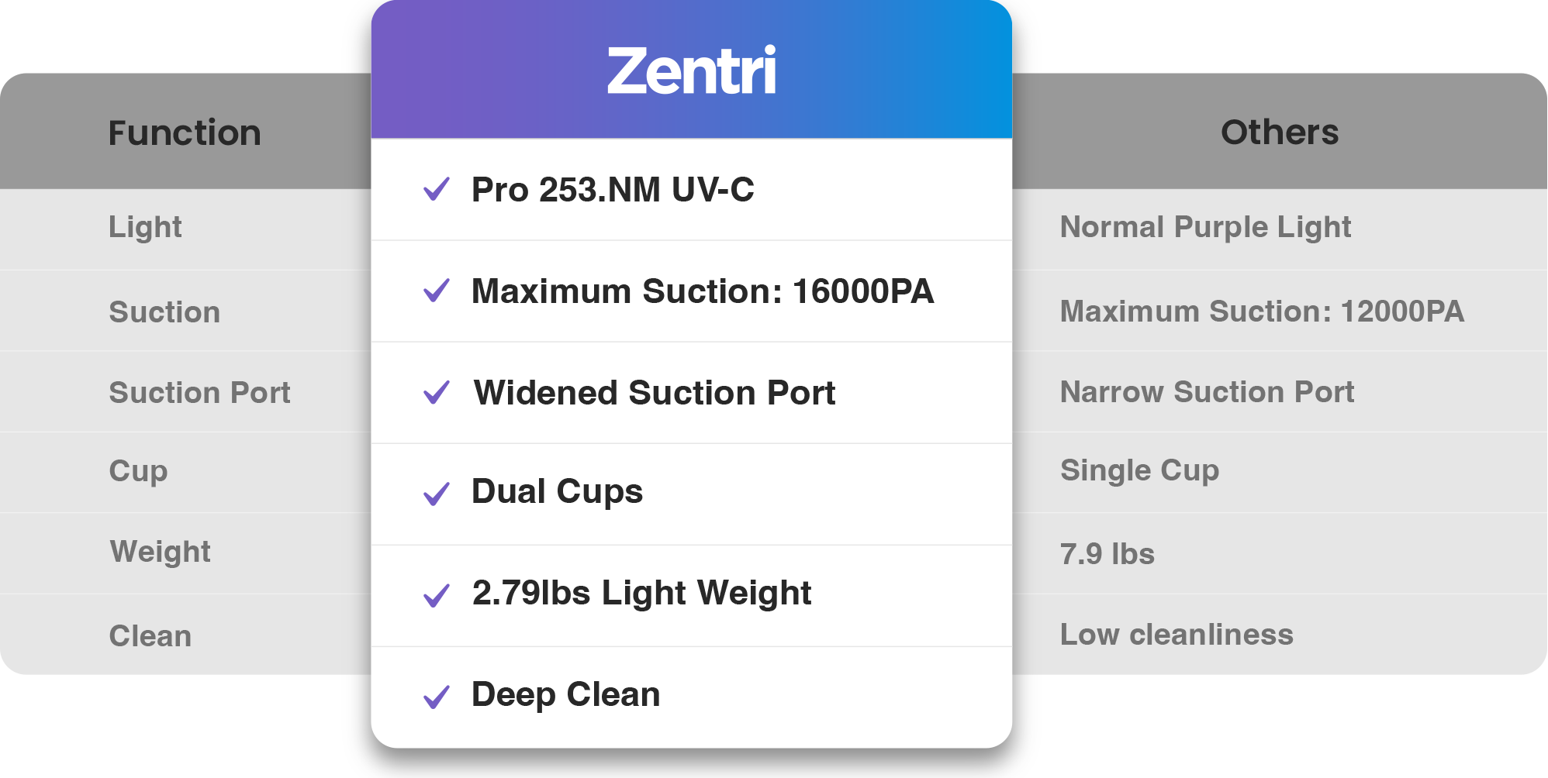Image resolution: width=1548 pixels, height=778 pixels.
Task: Select the Others column header
Action: [x=1280, y=132]
